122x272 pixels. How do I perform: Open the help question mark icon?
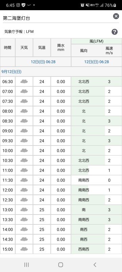[x=115, y=32]
